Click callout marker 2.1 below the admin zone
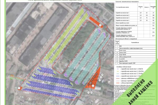The width and height of the screenshot is (158, 105). pyautogui.click(x=88, y=92)
